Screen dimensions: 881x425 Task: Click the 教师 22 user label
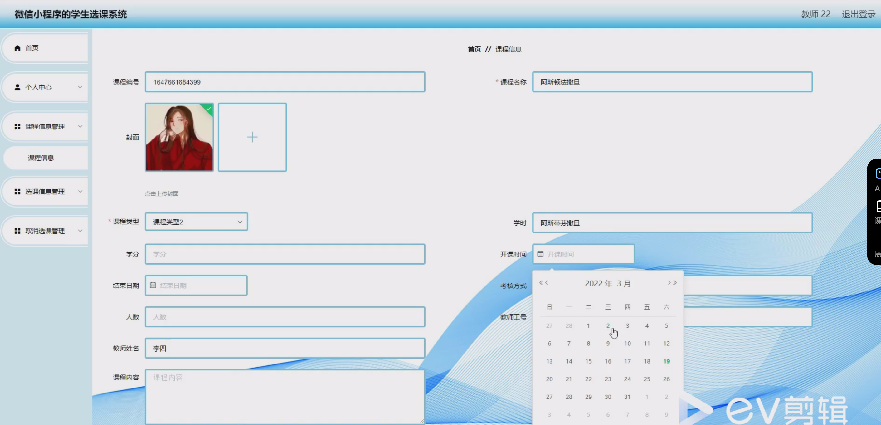point(816,14)
